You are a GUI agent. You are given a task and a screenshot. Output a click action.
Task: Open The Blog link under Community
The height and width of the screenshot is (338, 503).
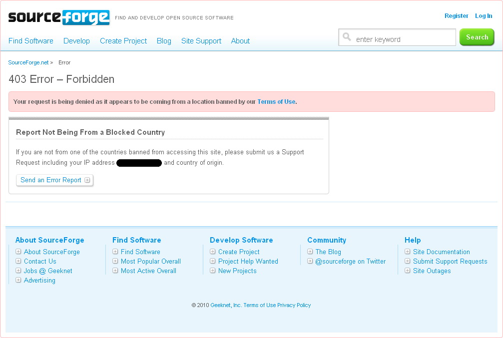tap(328, 252)
